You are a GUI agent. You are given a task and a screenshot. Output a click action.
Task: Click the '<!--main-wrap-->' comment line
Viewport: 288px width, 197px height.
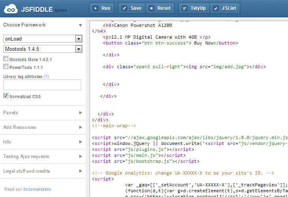(114, 126)
